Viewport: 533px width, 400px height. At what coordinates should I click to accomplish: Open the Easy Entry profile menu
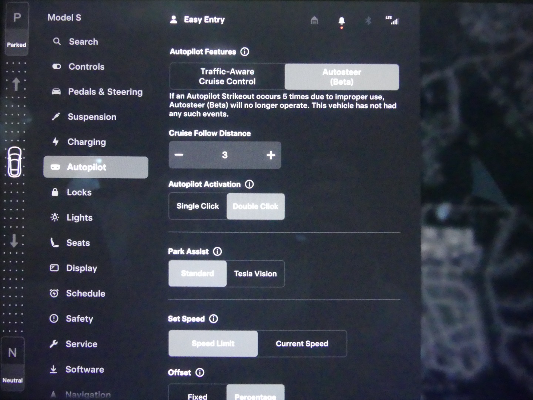(x=198, y=20)
